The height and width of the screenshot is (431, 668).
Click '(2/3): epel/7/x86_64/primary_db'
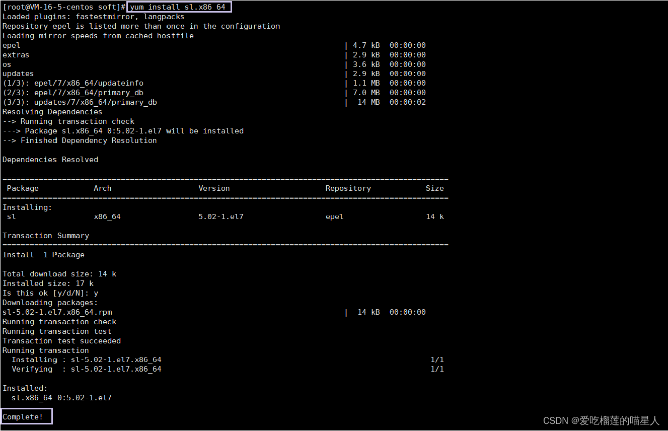click(x=73, y=93)
